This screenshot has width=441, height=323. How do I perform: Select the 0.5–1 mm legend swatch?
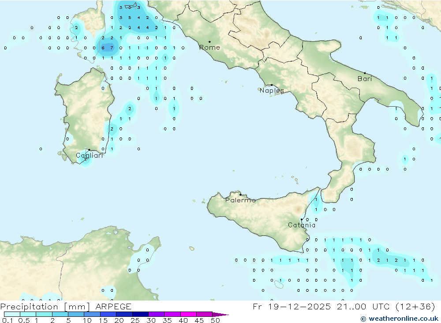pos(28,314)
